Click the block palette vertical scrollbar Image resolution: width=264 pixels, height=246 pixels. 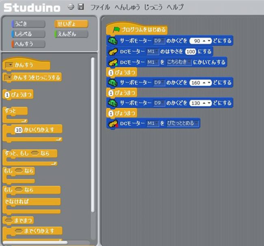[x=93, y=134]
